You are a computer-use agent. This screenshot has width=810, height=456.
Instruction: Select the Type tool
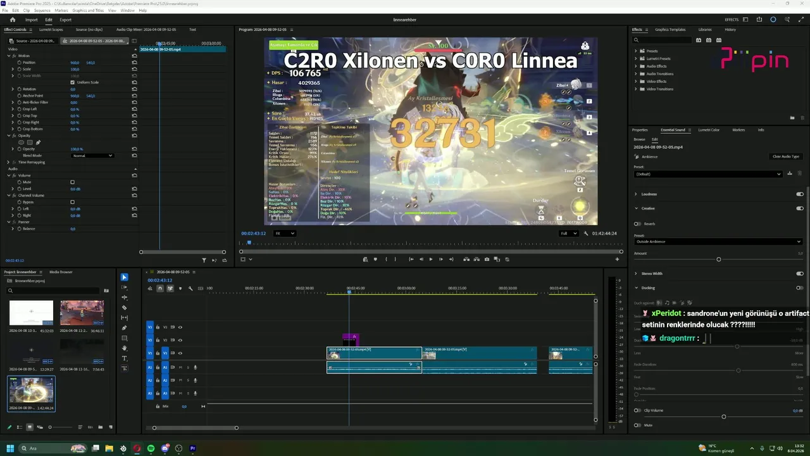point(124,358)
